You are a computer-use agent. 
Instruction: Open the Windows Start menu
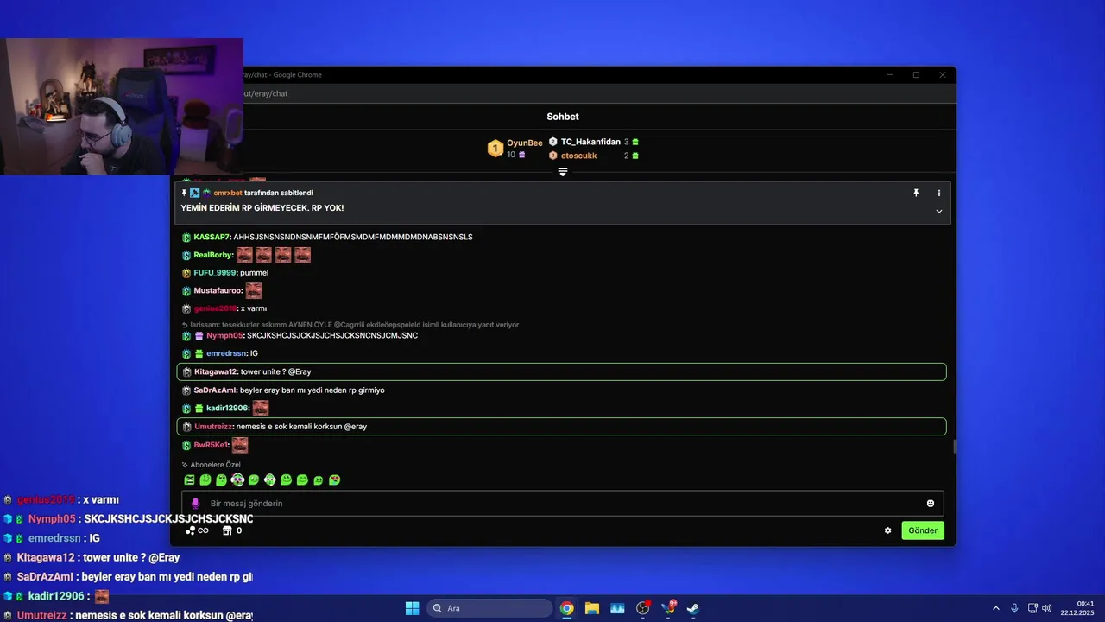413,608
